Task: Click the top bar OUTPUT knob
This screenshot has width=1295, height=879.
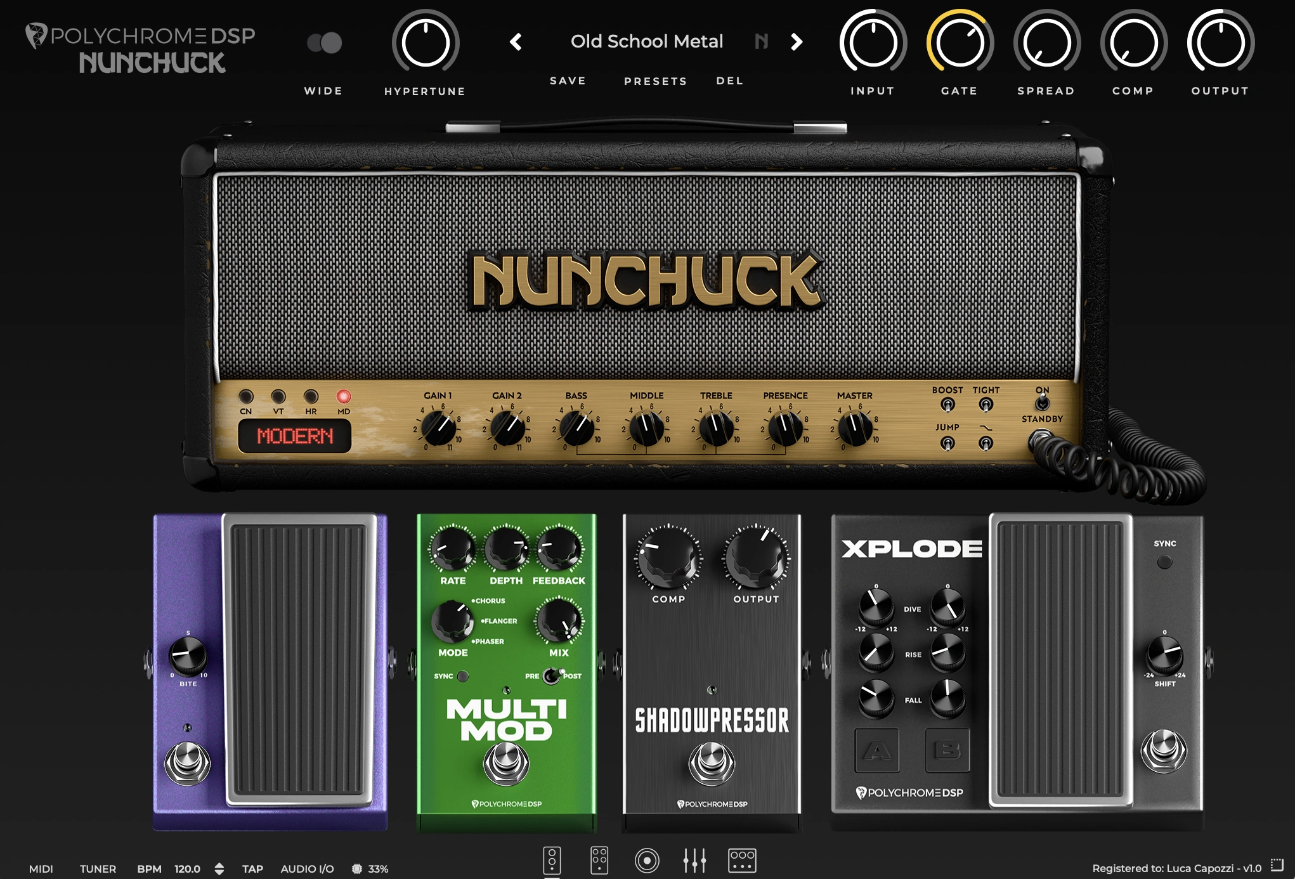Action: 1220,43
